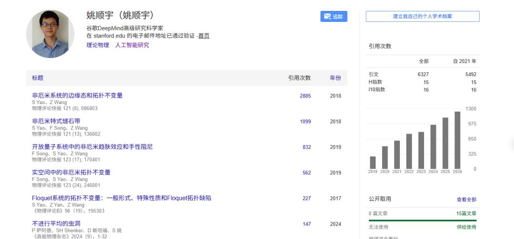The height and width of the screenshot is (239, 514).
Task: Click the green public access progress bar
Action: 423,220
